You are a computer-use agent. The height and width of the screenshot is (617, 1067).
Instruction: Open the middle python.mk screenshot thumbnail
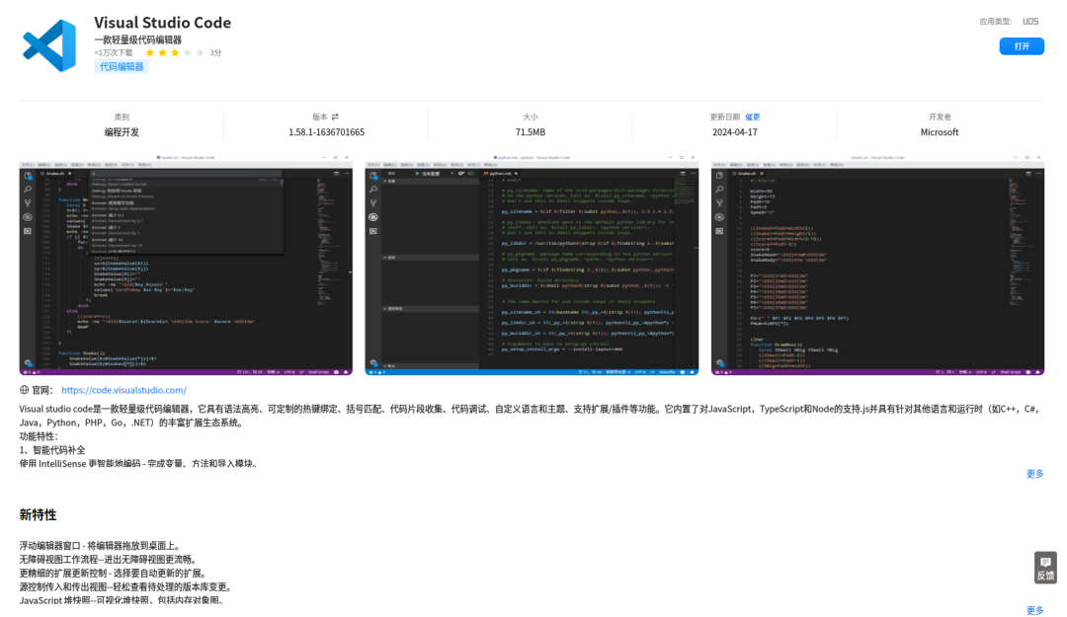[532, 265]
